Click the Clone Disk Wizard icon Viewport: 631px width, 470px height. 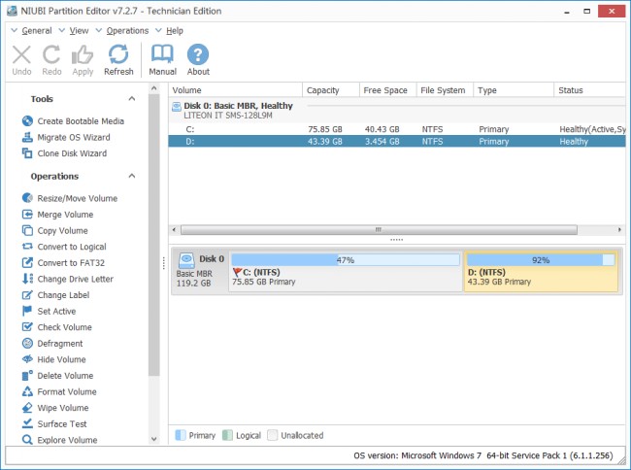coord(27,153)
